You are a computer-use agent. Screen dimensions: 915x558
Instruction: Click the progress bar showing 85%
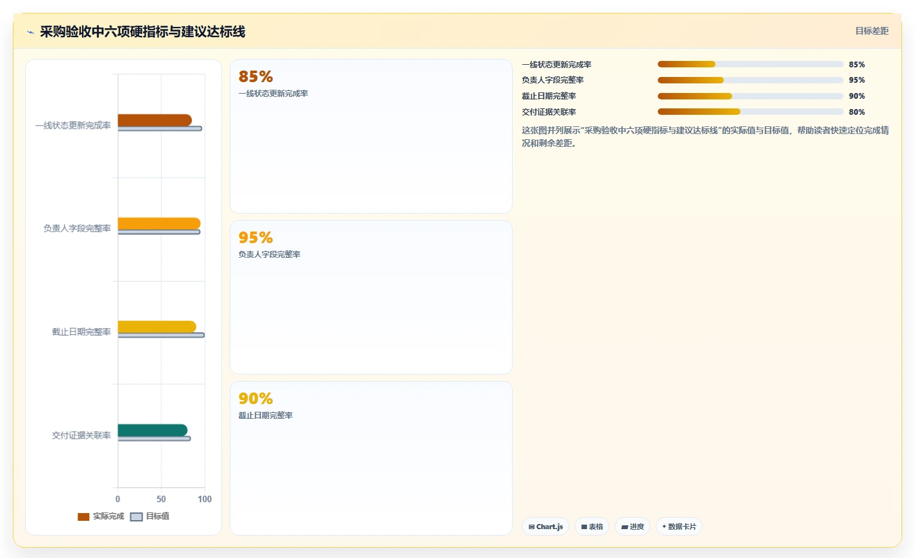[750, 64]
